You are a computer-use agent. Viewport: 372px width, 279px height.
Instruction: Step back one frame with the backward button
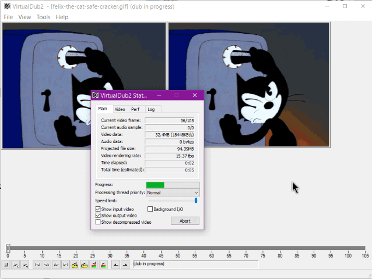coord(47,265)
